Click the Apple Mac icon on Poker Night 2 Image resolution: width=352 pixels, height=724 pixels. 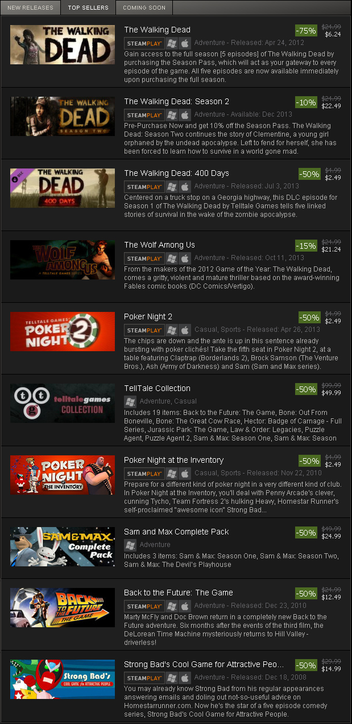[184, 330]
